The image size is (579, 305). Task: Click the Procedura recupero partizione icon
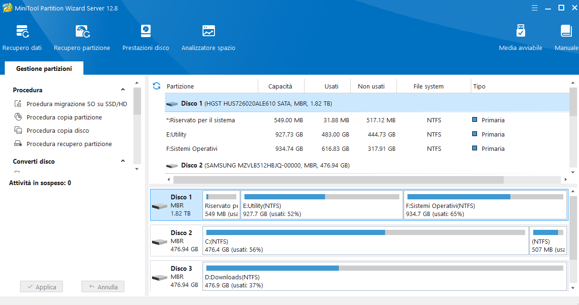pyautogui.click(x=18, y=144)
